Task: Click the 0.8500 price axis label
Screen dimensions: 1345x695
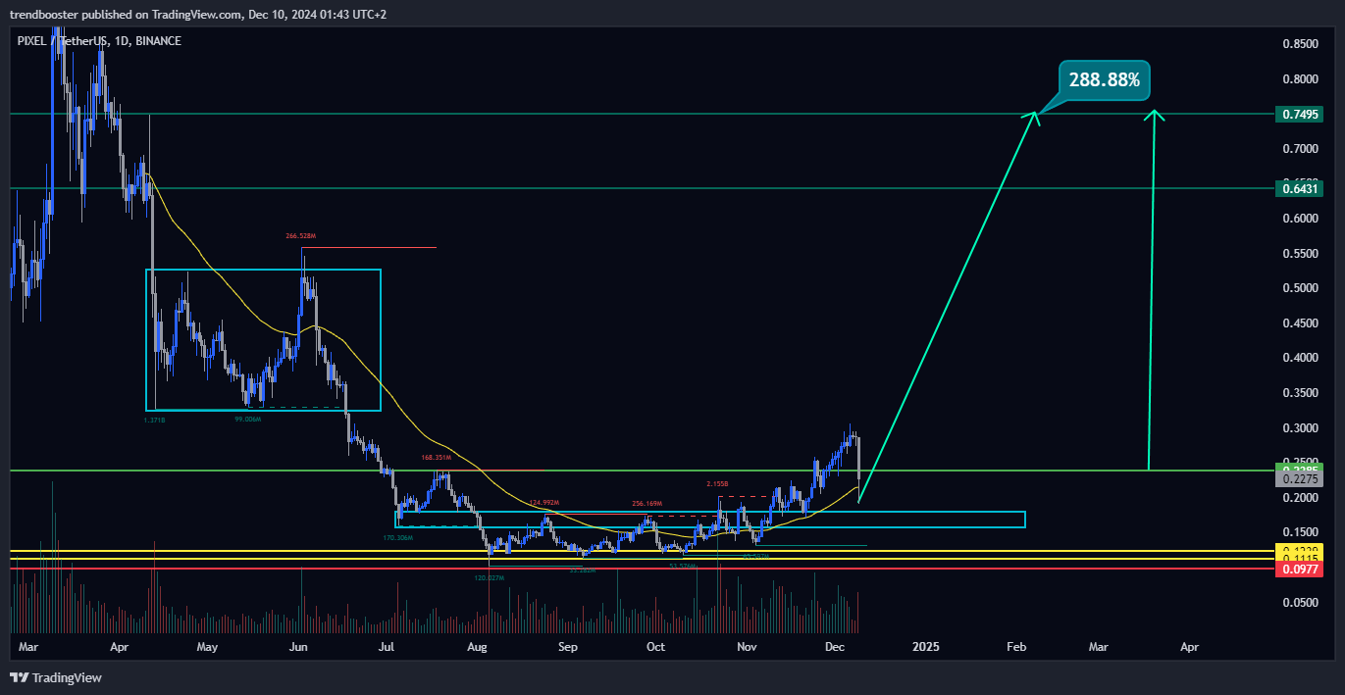Action: 1300,44
